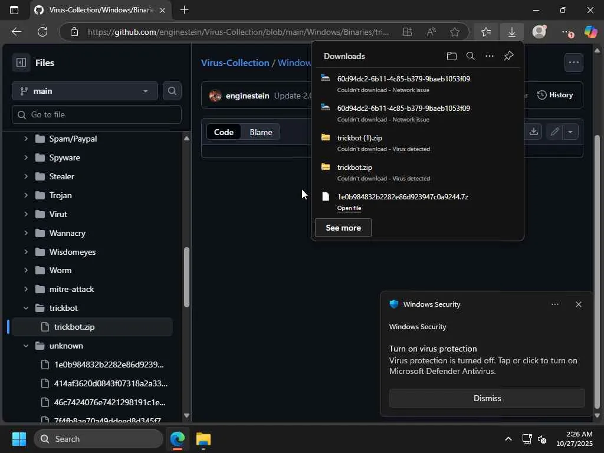Collapse the trickbot folder chevron

click(26, 308)
